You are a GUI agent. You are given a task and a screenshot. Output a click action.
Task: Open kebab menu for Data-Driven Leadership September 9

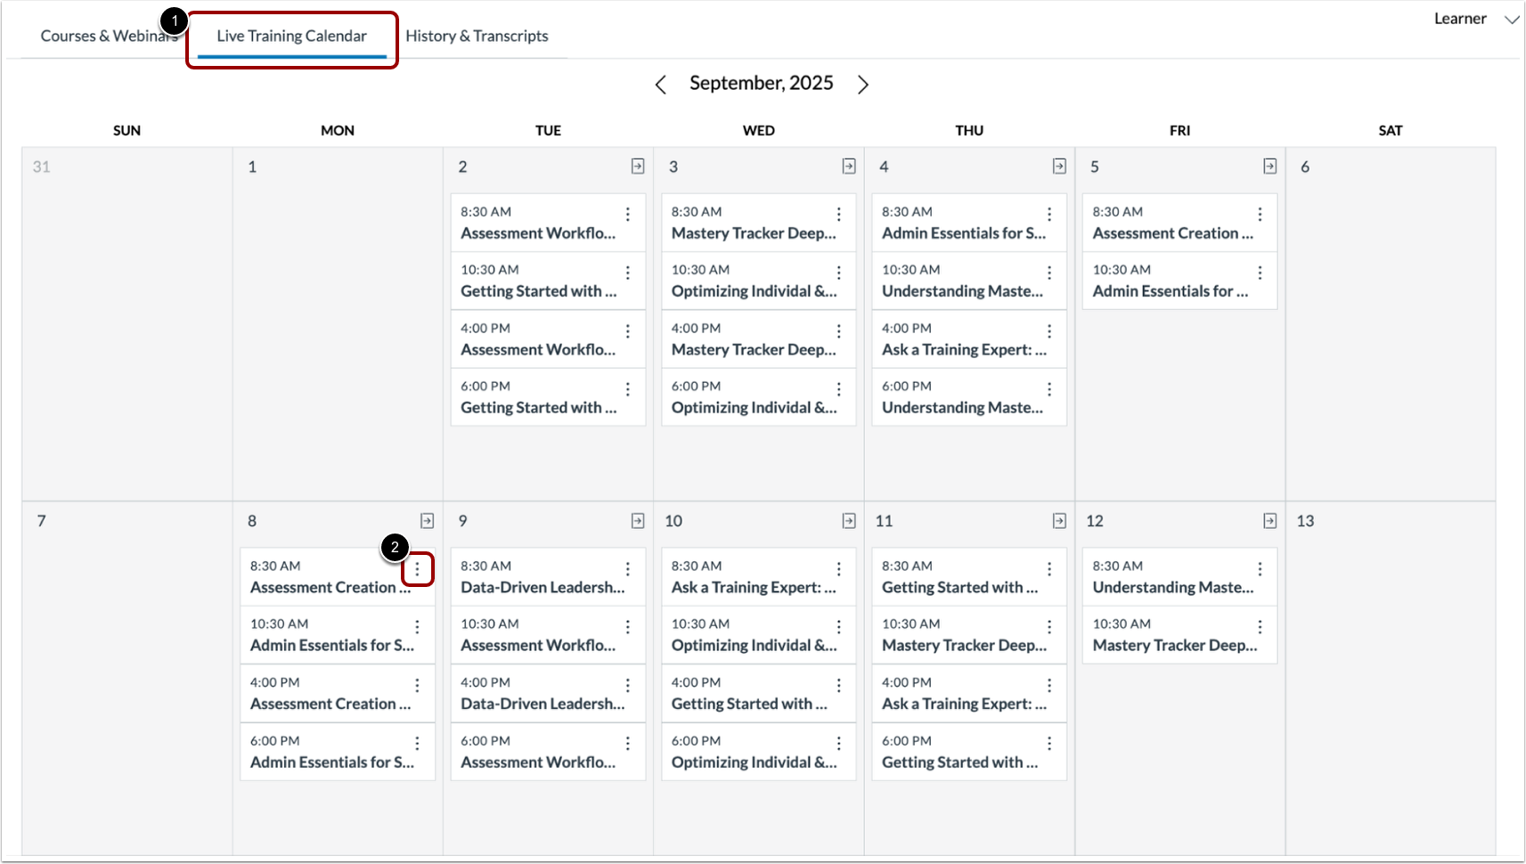click(x=627, y=568)
